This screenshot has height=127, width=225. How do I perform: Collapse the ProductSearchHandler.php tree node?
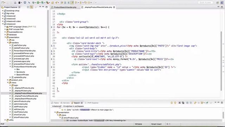click(10, 67)
